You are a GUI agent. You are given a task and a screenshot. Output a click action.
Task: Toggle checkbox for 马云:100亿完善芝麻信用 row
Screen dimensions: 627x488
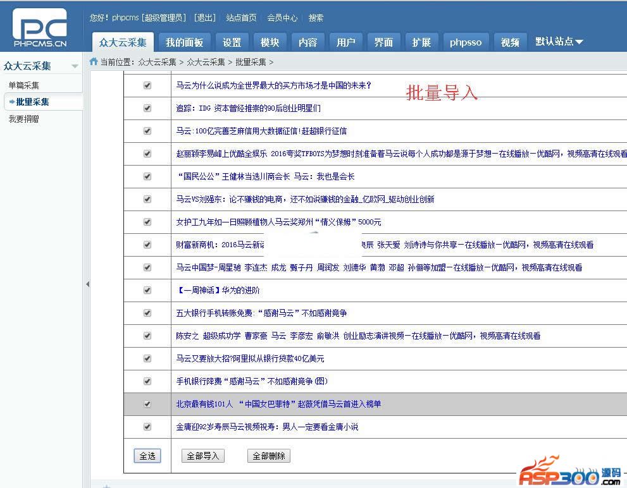point(147,131)
